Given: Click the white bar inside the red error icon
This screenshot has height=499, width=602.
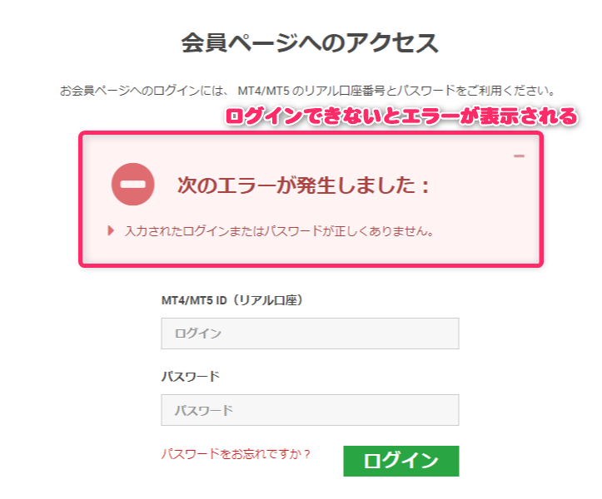Looking at the screenshot, I should tap(133, 185).
